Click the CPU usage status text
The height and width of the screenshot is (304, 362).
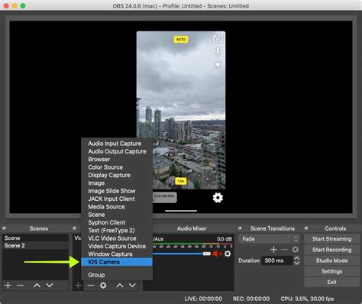(307, 299)
